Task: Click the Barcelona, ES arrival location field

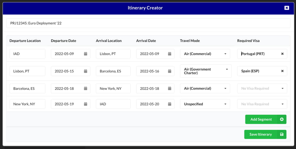Action: 113,71
